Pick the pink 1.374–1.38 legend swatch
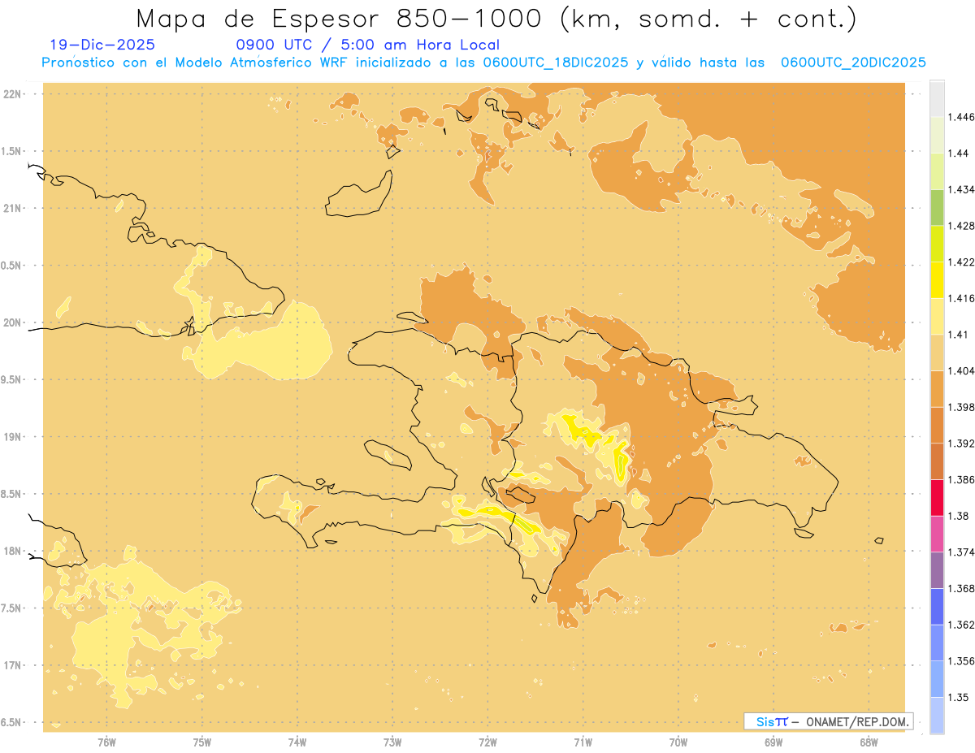This screenshot has height=753, width=975. point(937,534)
